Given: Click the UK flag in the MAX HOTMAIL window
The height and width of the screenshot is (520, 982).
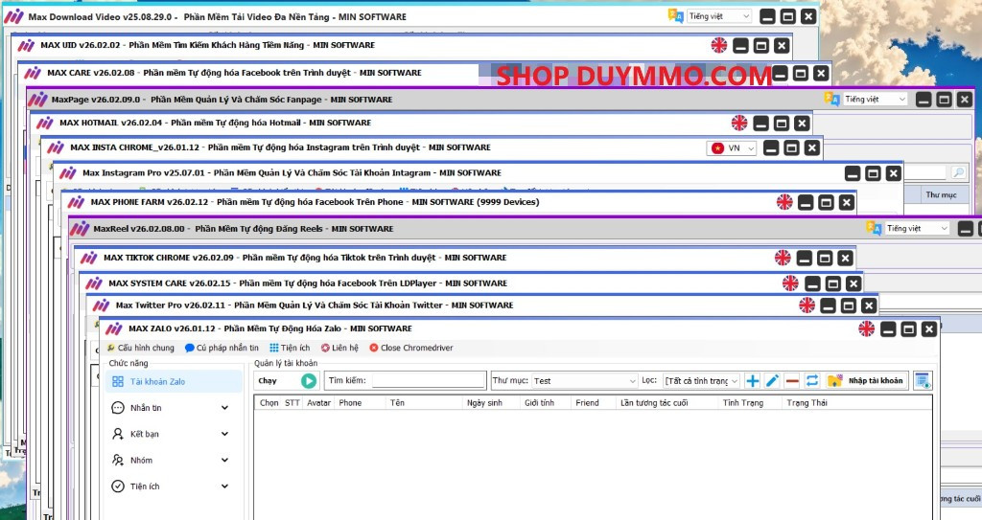Looking at the screenshot, I should tap(739, 124).
